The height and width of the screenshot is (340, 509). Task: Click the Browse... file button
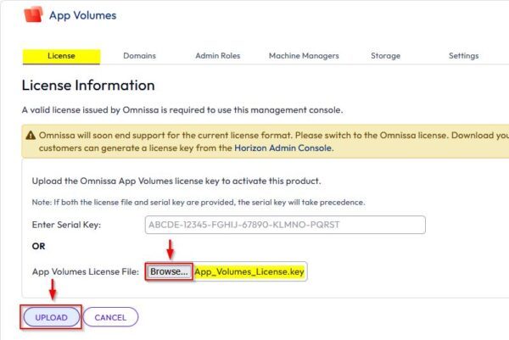coord(169,271)
